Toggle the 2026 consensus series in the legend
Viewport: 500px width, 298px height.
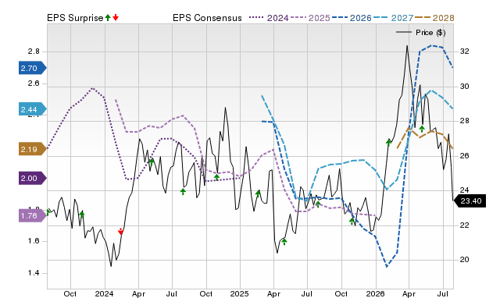click(x=352, y=18)
